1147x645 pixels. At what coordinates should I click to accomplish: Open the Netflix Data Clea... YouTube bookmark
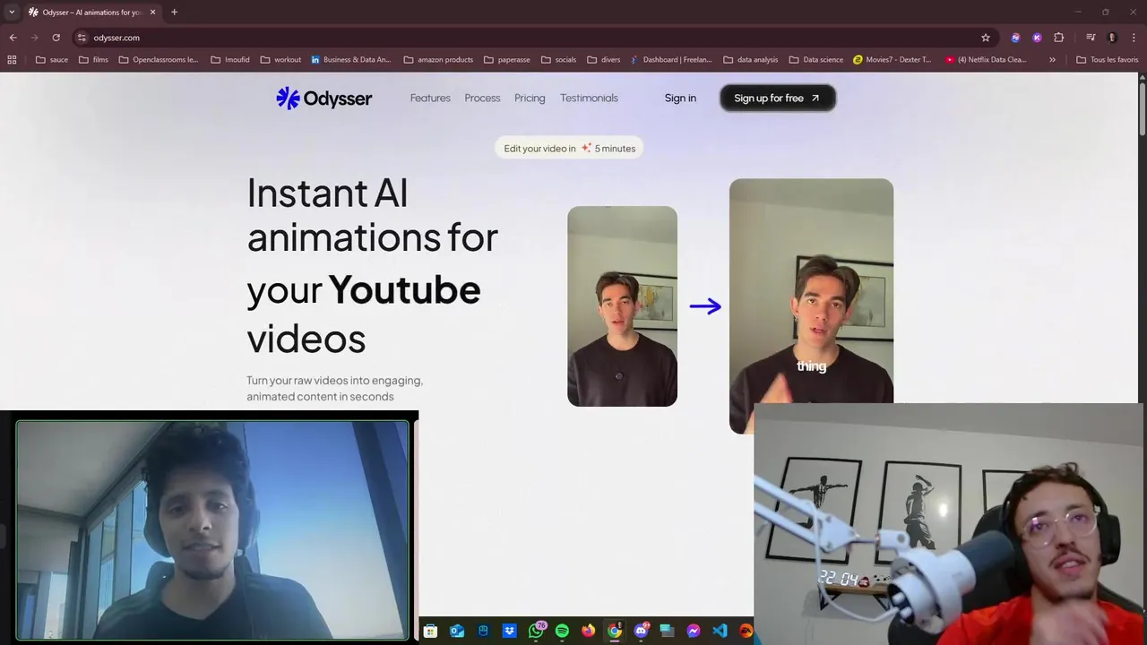[986, 60]
